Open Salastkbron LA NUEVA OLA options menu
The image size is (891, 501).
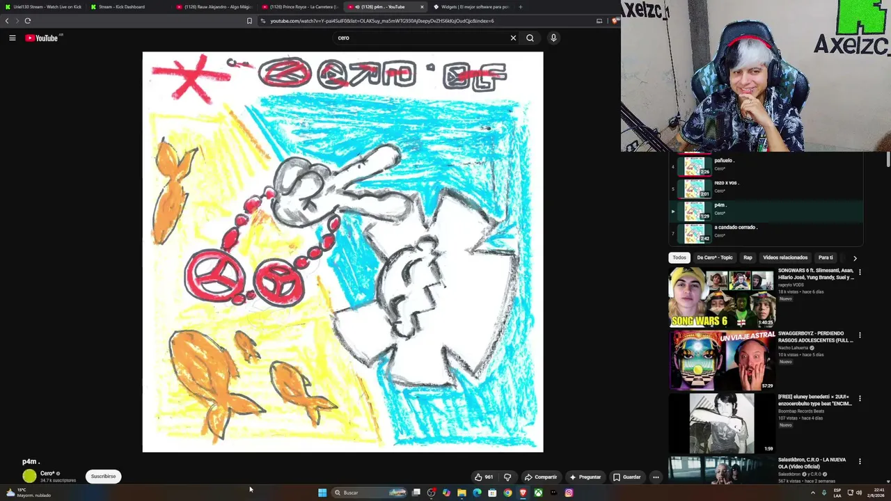860,461
